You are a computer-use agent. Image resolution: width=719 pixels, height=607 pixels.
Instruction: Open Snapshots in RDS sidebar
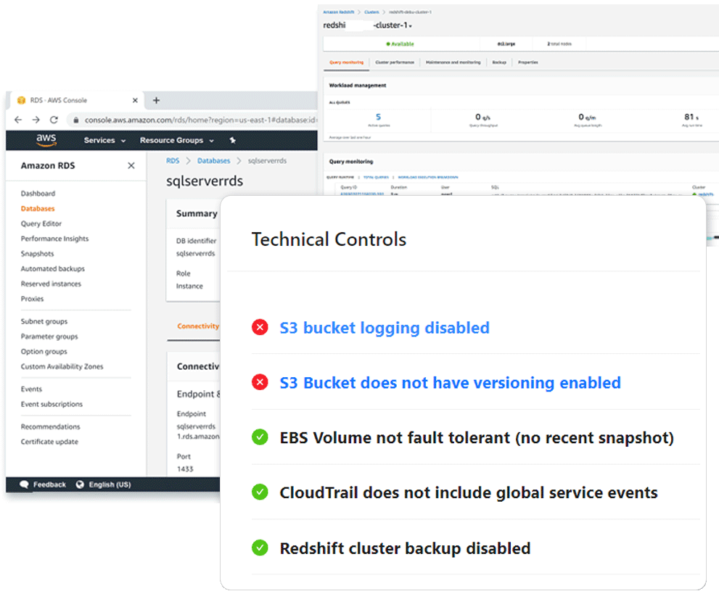coord(37,254)
